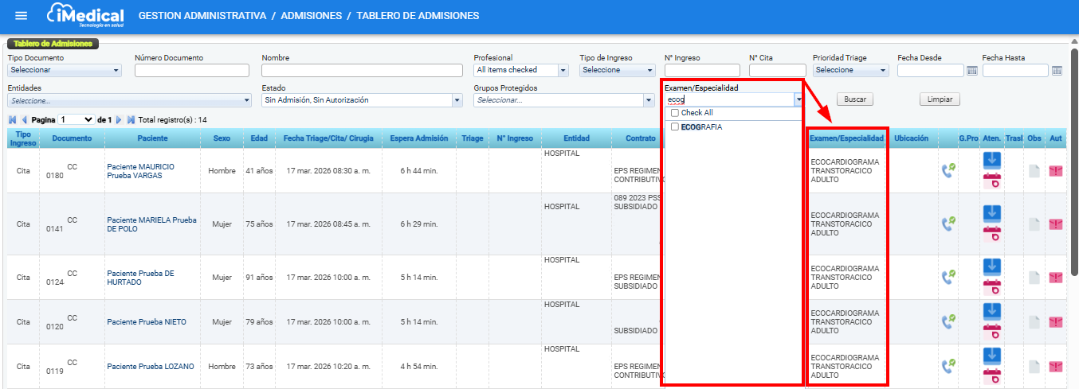Click the blue download admission icon in first row
This screenshot has width=1079, height=389.
pyautogui.click(x=992, y=160)
